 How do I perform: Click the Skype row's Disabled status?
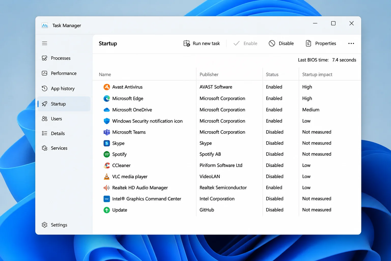pyautogui.click(x=274, y=143)
